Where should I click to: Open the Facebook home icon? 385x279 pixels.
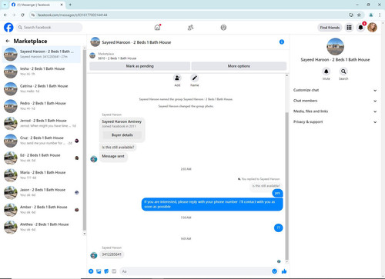(157, 27)
